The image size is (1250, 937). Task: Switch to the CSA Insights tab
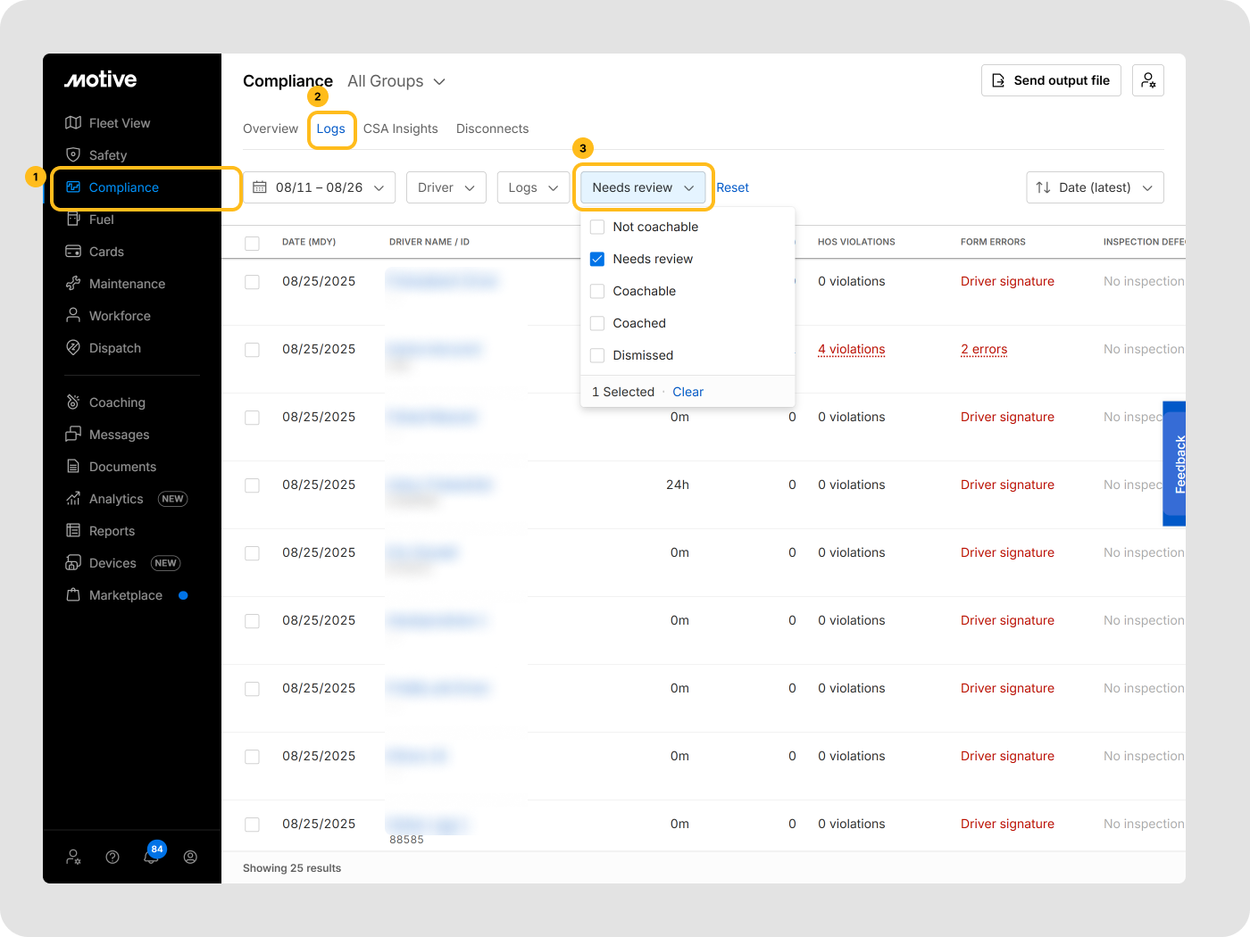[400, 129]
